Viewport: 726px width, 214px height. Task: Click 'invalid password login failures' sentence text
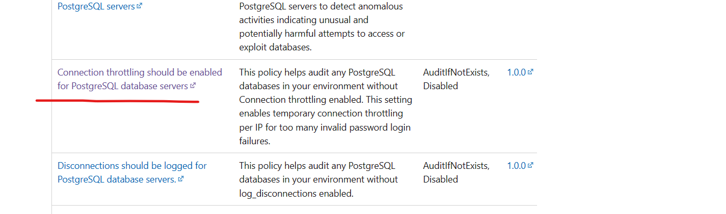click(324, 134)
